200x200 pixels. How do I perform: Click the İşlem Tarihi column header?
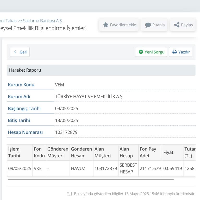pos(20,152)
